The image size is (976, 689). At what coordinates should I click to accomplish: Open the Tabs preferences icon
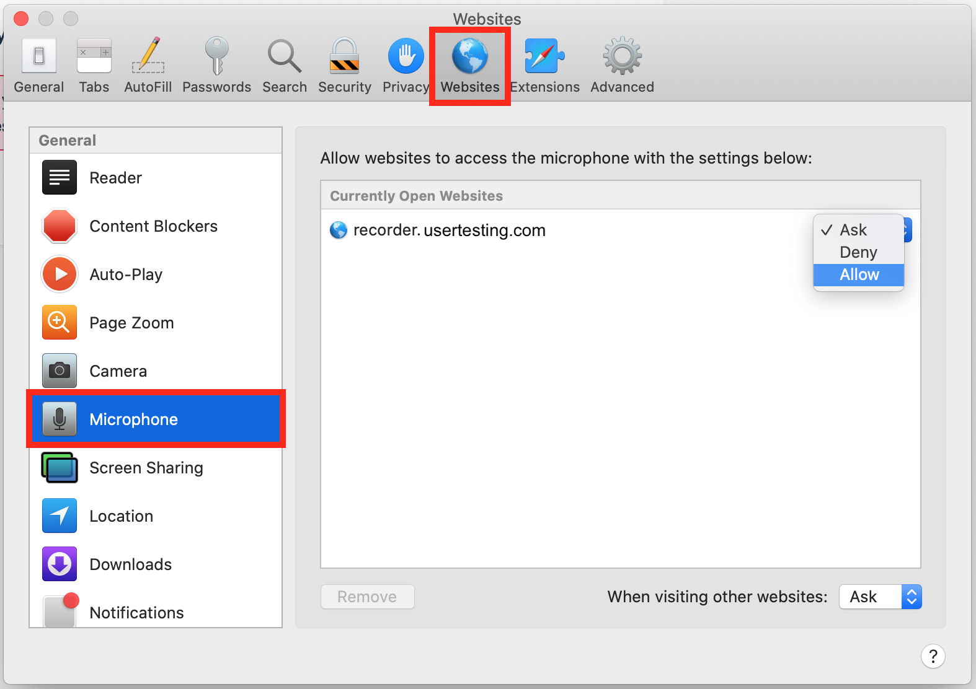[94, 56]
